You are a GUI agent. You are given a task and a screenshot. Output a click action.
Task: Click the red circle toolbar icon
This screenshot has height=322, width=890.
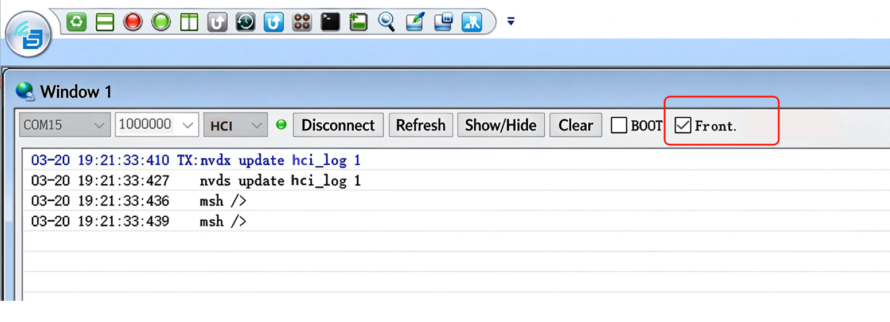(133, 22)
